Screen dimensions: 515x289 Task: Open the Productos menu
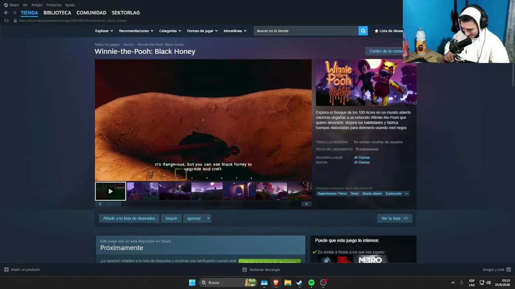[54, 5]
